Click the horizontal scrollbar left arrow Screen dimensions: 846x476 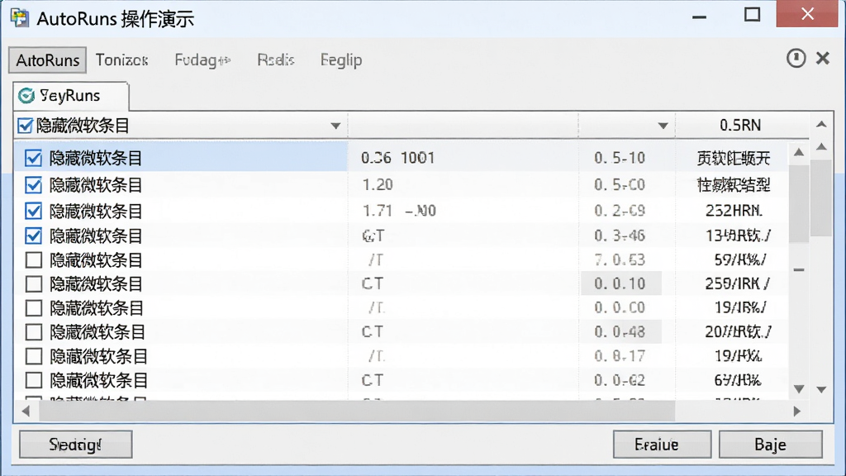click(26, 412)
